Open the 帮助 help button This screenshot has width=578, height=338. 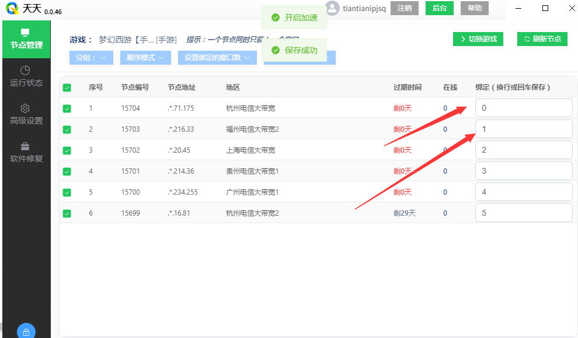(474, 9)
